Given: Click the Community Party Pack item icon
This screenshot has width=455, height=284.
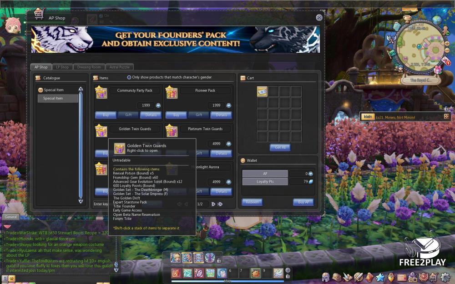Looking at the screenshot, I should coord(101,92).
